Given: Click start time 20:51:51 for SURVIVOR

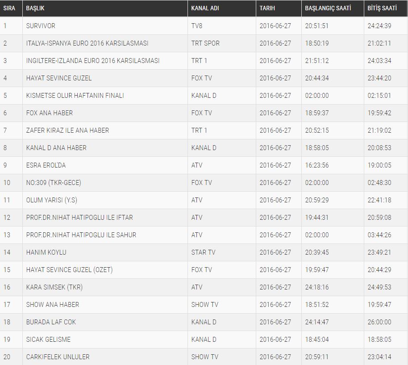Looking at the screenshot, I should point(317,26).
